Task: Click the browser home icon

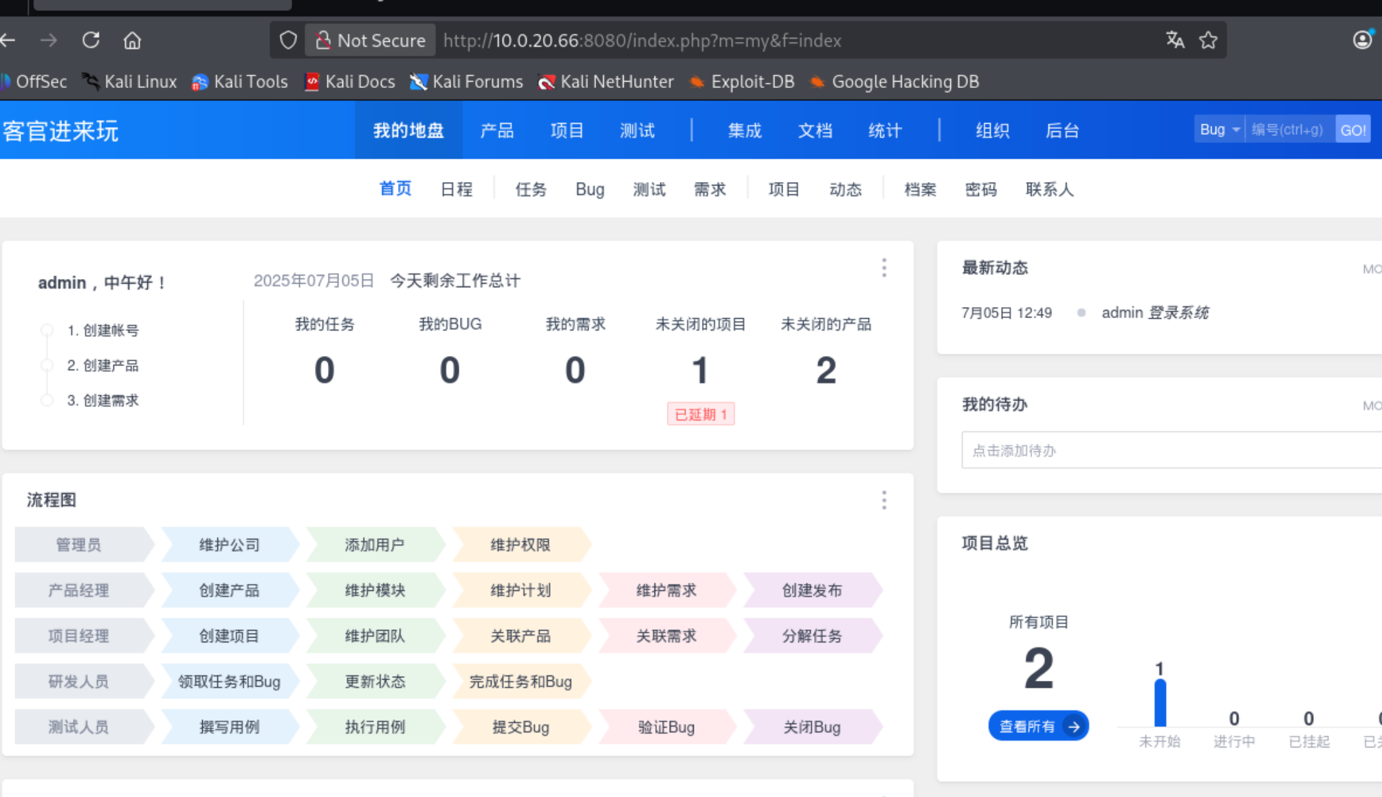Action: tap(132, 41)
